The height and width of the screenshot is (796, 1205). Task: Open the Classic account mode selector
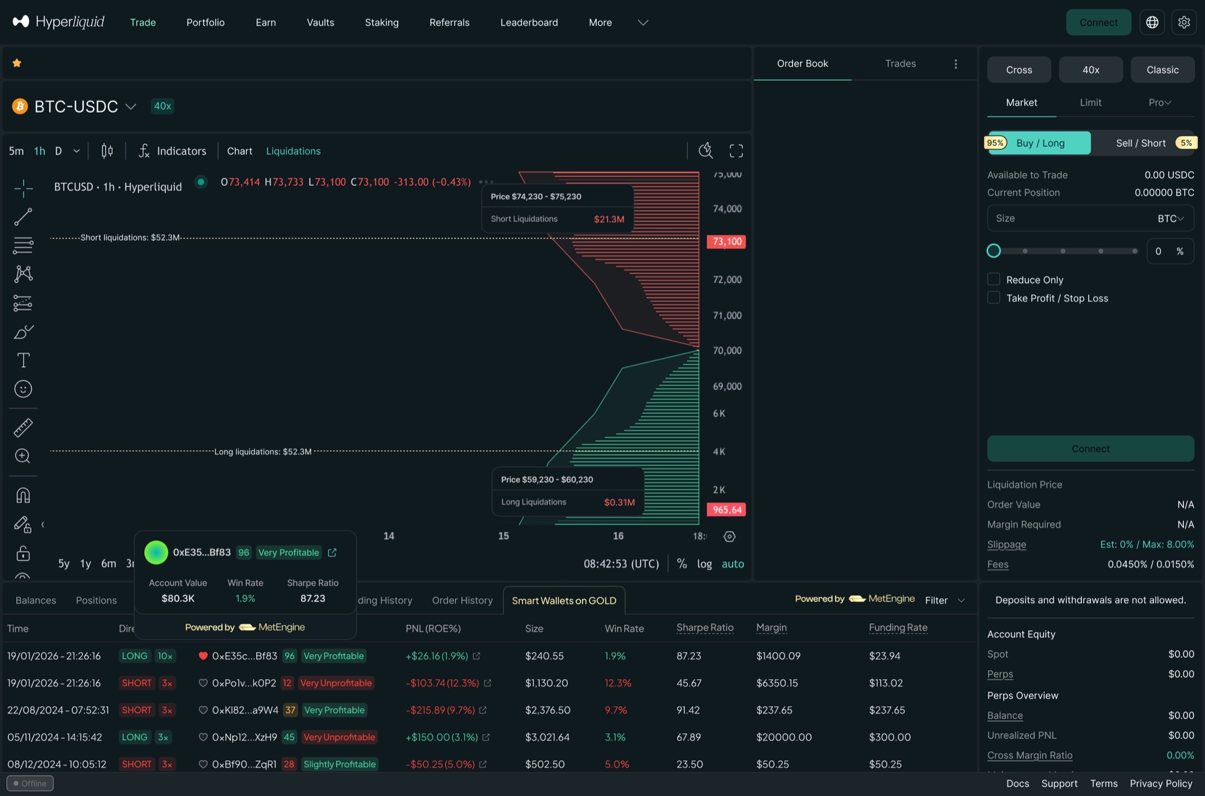coord(1162,70)
